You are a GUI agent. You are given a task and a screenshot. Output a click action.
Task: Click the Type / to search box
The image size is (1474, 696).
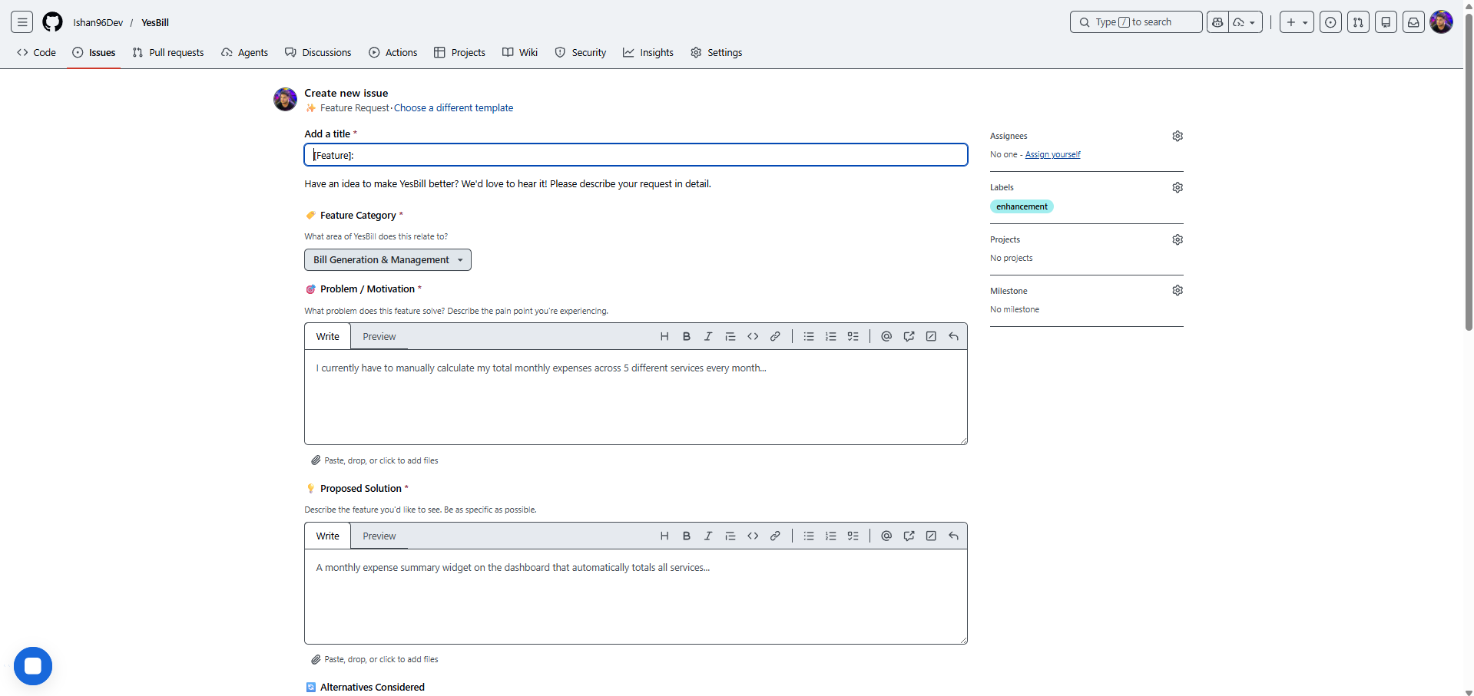point(1136,22)
